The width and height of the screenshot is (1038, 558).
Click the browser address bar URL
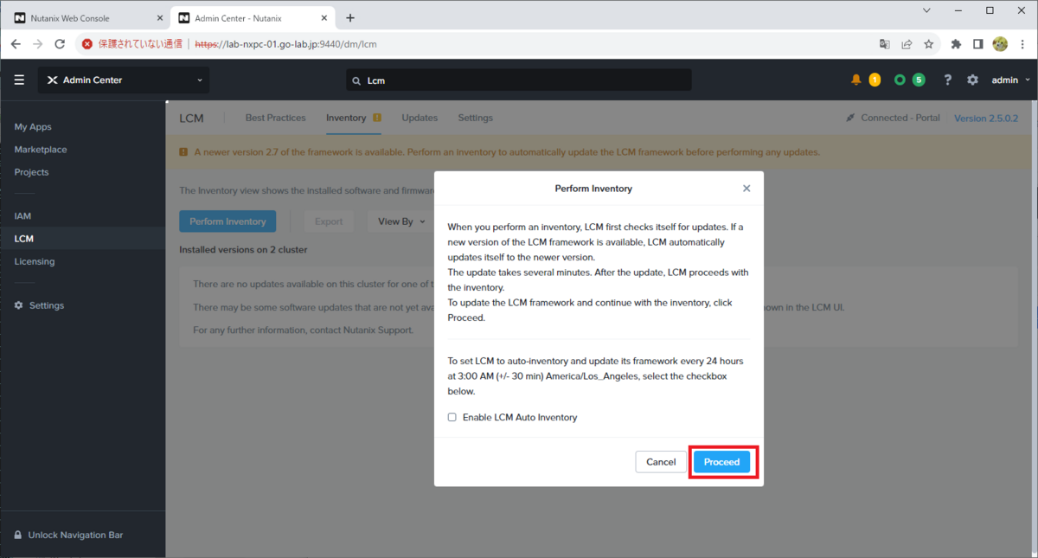point(285,44)
